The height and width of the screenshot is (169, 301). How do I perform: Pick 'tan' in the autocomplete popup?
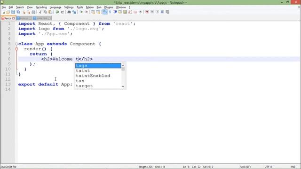pos(98,81)
